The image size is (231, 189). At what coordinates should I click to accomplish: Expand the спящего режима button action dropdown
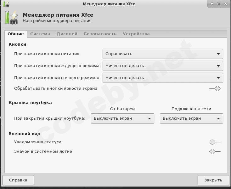tap(163, 78)
